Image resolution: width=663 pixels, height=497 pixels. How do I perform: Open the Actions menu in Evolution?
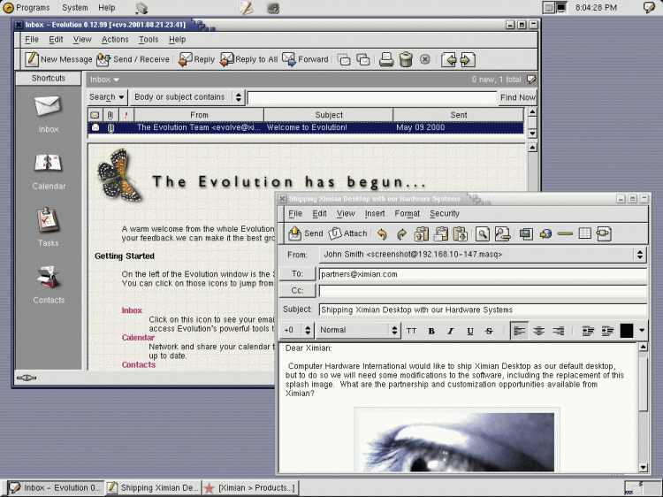[115, 39]
